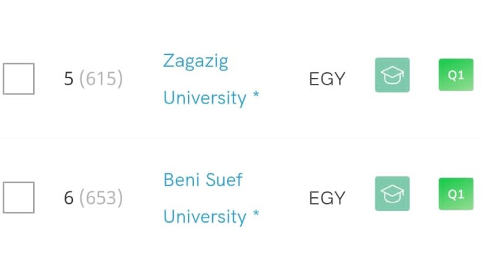The height and width of the screenshot is (272, 484).
Task: Click the EGY country code beside Beni Suef
Action: click(327, 198)
